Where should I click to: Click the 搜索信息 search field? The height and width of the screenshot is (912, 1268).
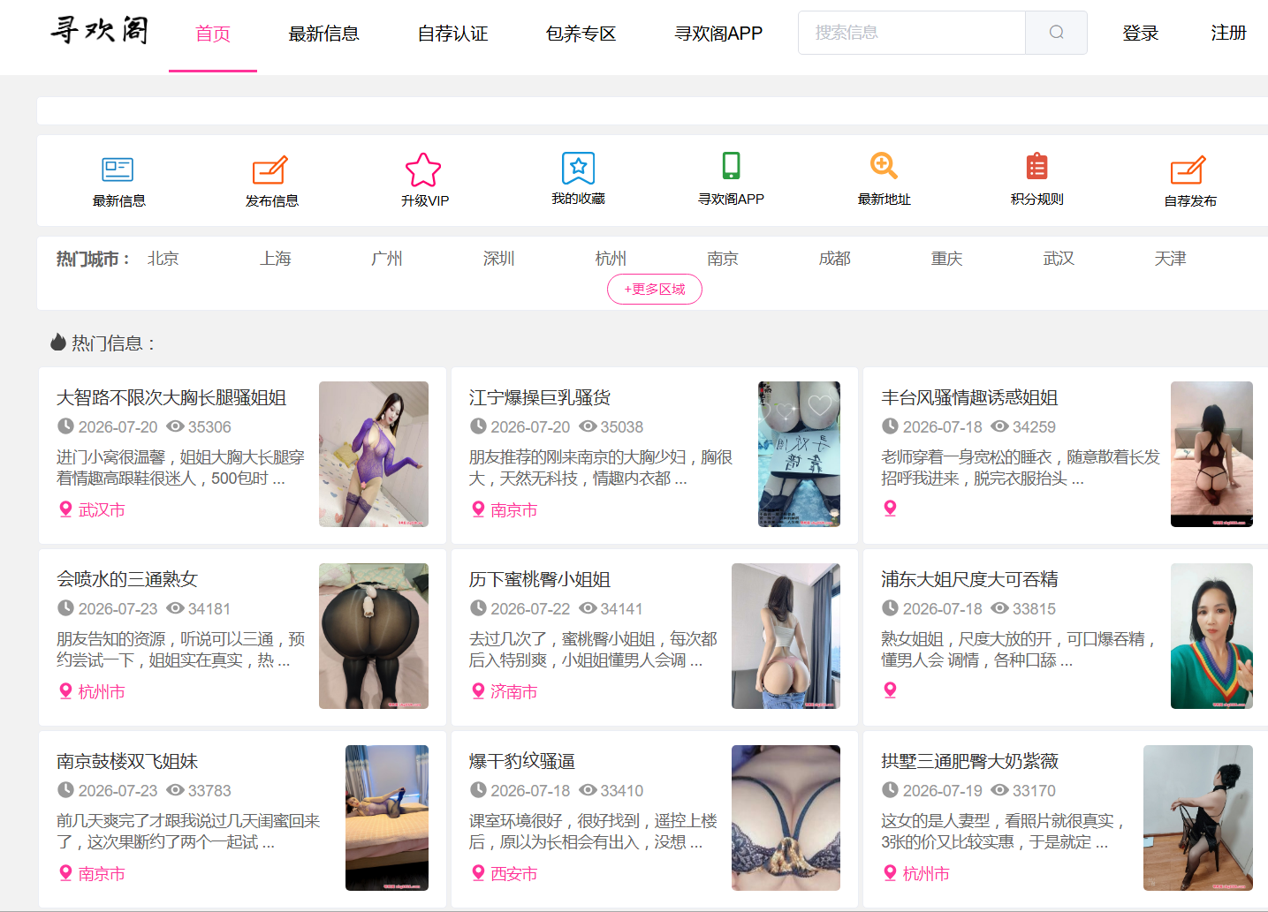912,33
